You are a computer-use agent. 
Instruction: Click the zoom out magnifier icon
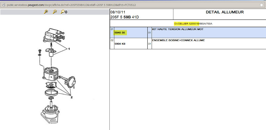(55, 12)
